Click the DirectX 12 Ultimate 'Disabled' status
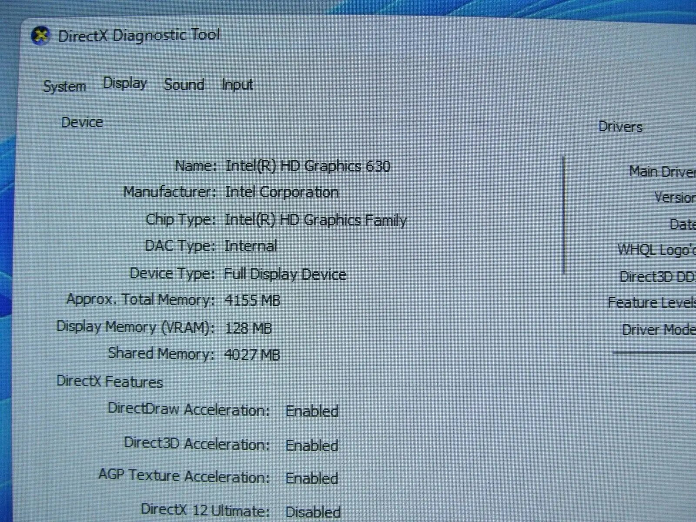The image size is (696, 522). click(x=313, y=512)
